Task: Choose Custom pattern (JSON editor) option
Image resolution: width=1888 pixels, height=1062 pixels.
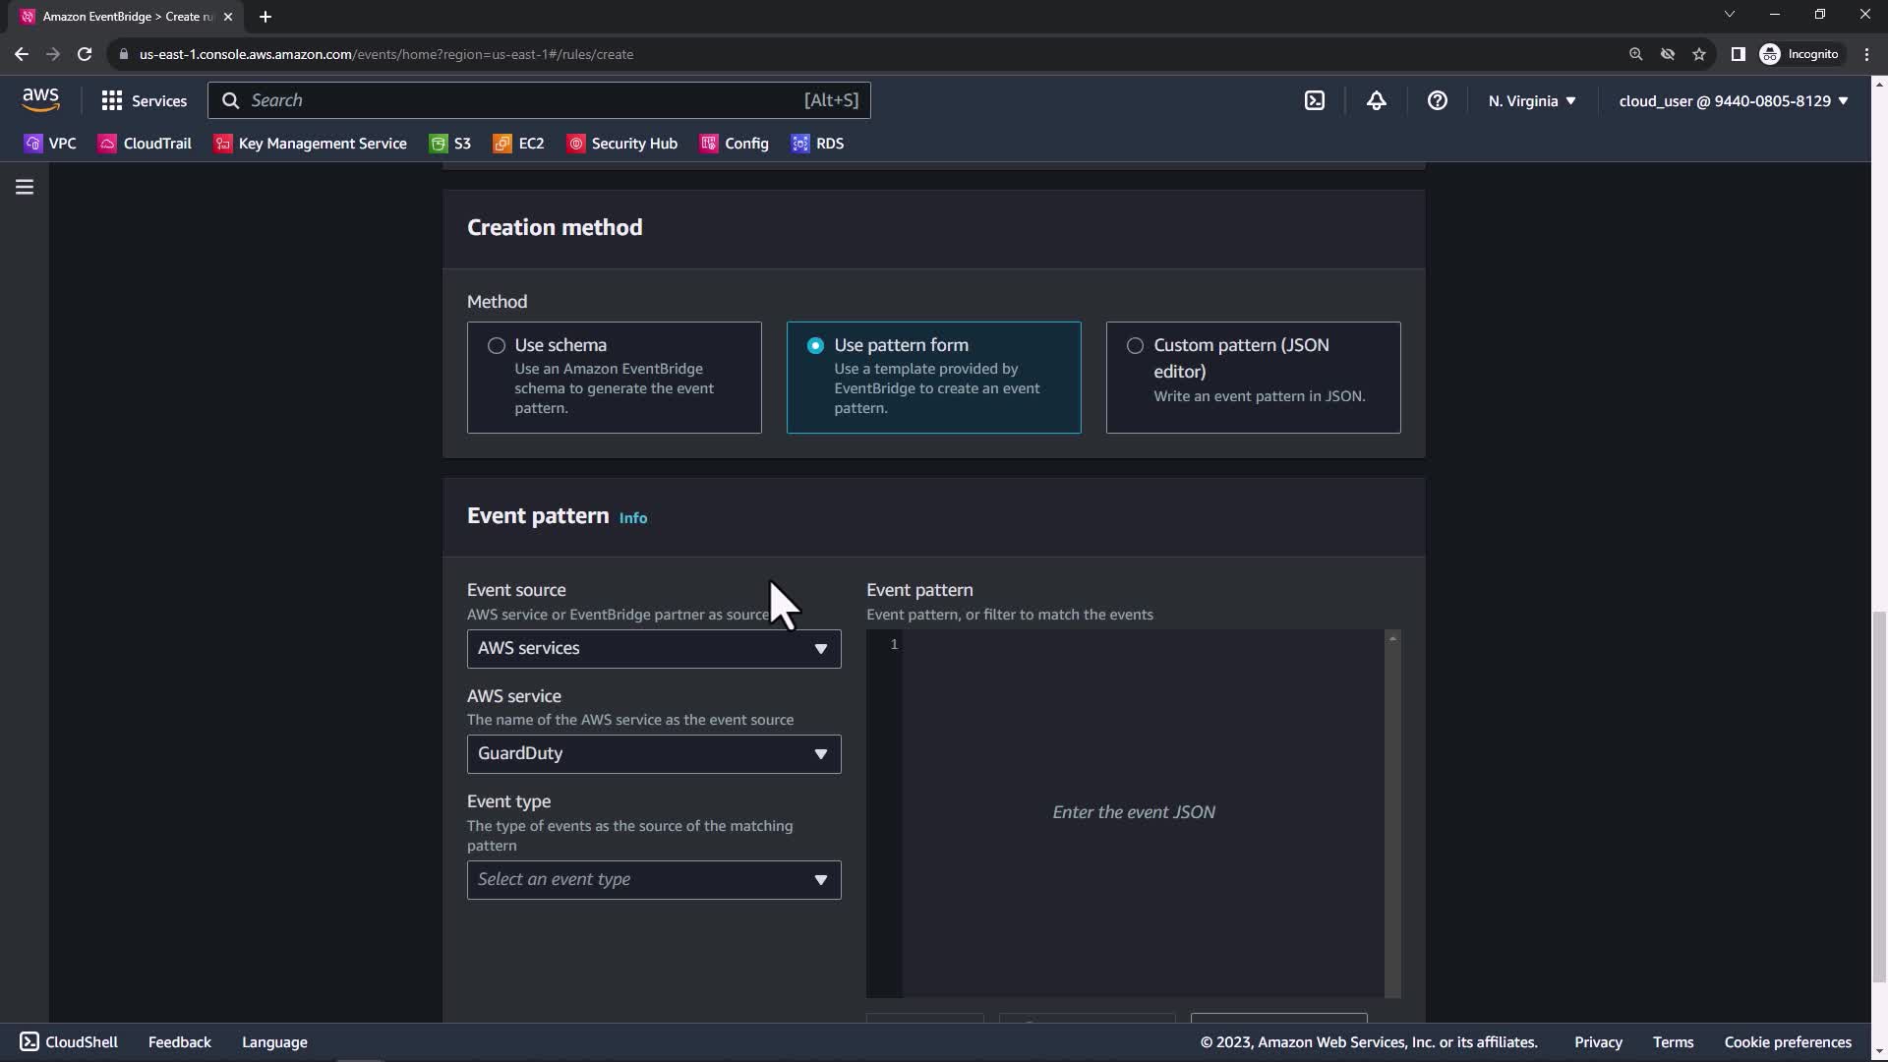Action: [x=1135, y=346]
